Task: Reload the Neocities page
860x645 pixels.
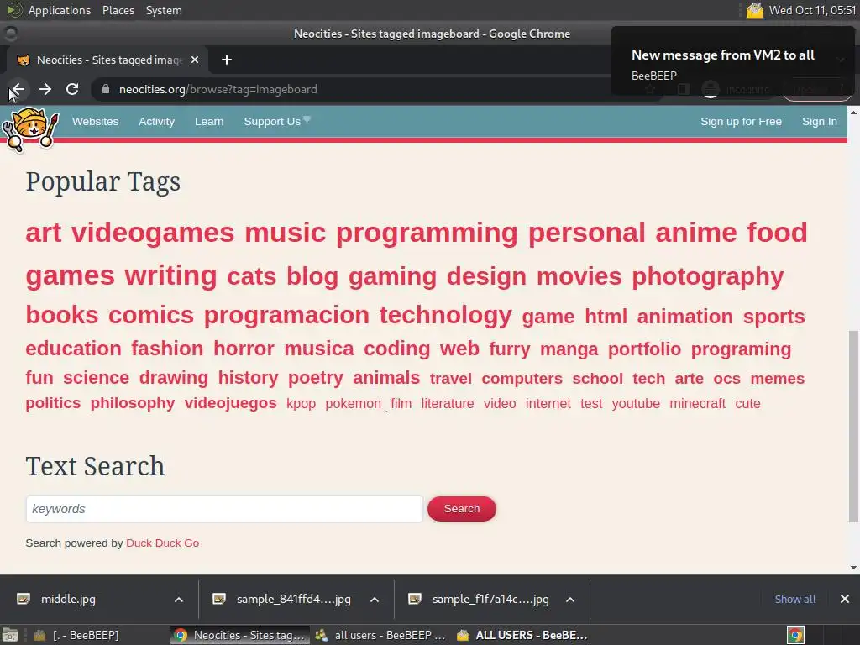Action: pyautogui.click(x=72, y=89)
